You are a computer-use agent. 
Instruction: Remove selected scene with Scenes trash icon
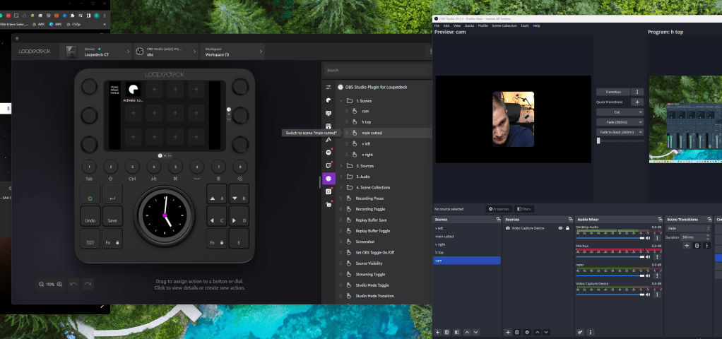click(x=446, y=332)
